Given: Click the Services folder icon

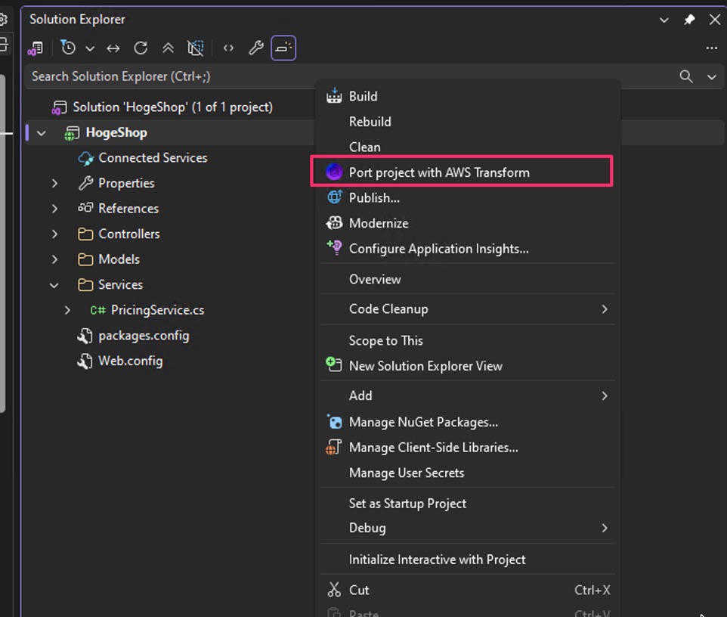Looking at the screenshot, I should coord(85,285).
